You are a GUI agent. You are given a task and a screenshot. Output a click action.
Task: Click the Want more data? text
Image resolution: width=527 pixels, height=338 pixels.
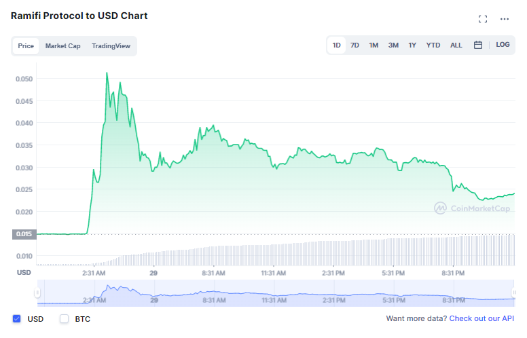[416, 318]
